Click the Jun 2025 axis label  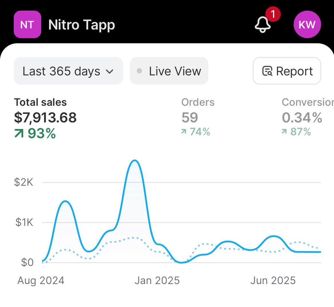click(x=273, y=281)
